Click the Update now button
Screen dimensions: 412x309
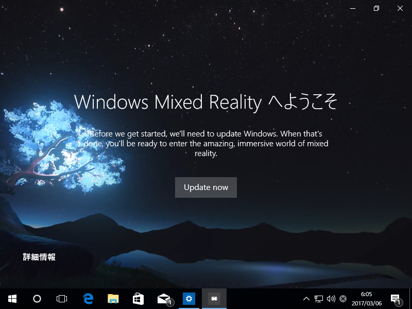205,187
